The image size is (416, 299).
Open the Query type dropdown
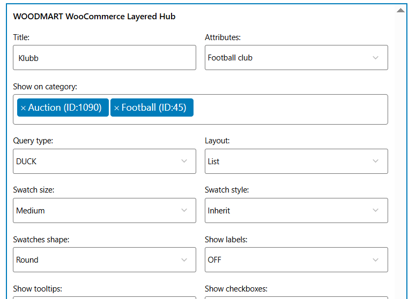click(105, 161)
